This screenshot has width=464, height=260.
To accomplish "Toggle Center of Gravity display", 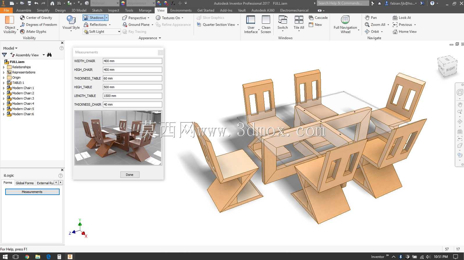I will tap(36, 18).
